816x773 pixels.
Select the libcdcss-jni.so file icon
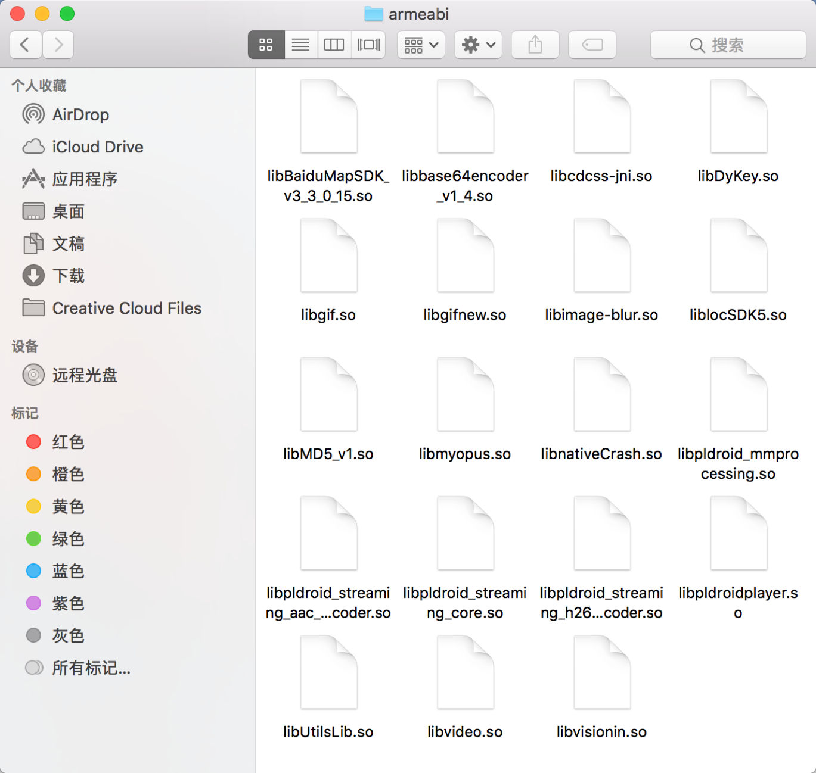(x=602, y=116)
